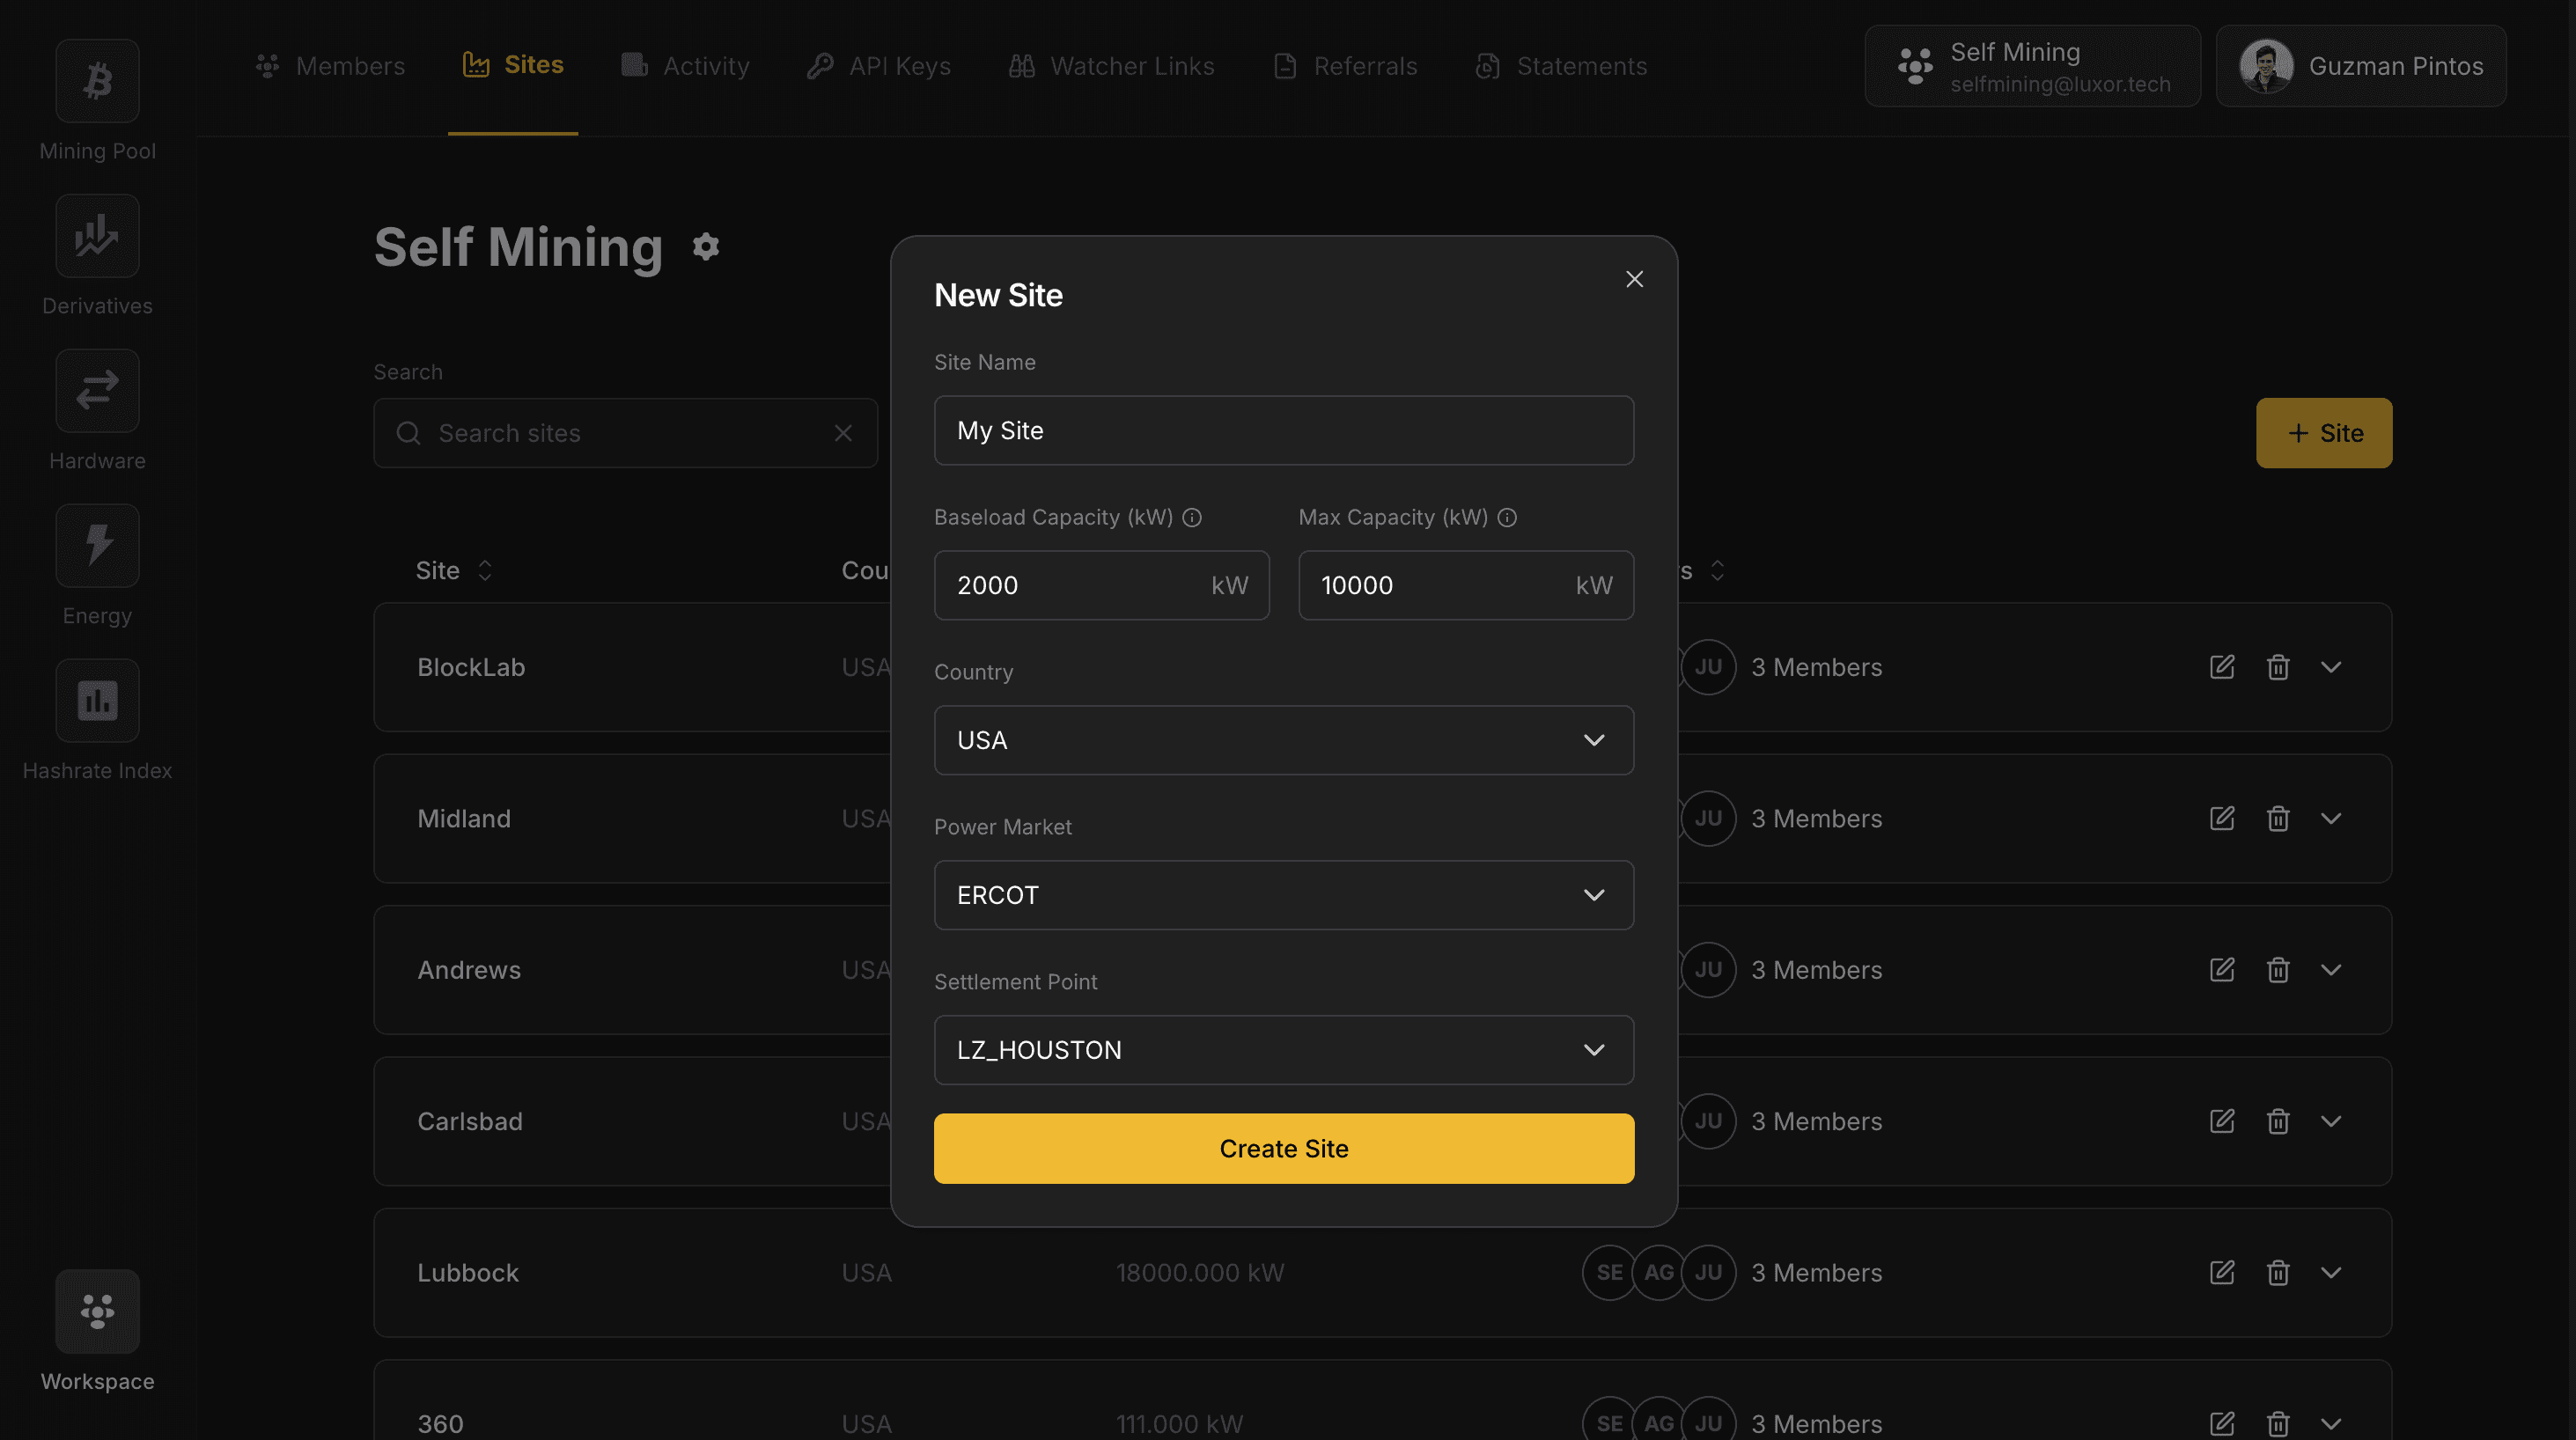This screenshot has width=2576, height=1440.
Task: Clear the site search with the X icon
Action: (842, 433)
